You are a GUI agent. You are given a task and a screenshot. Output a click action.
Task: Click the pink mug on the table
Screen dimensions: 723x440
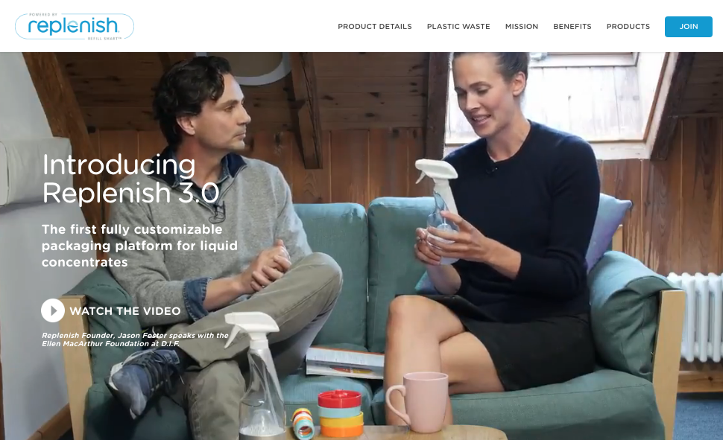tap(418, 402)
